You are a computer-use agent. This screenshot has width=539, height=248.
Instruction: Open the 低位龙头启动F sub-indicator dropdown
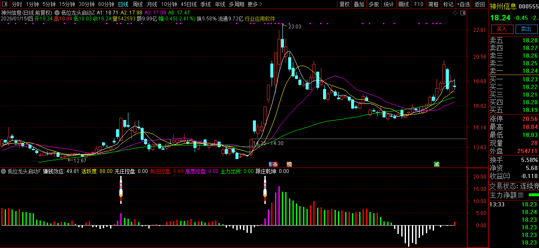(4, 171)
